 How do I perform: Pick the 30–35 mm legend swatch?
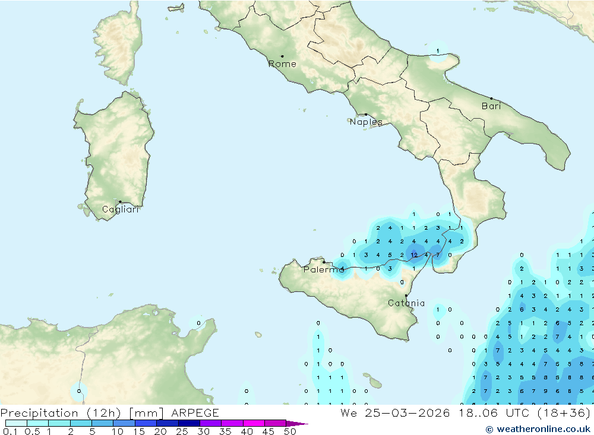coord(211,423)
